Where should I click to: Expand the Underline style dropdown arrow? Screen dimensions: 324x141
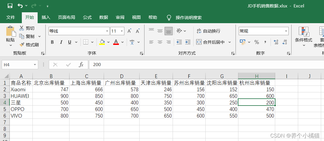tap(76, 42)
